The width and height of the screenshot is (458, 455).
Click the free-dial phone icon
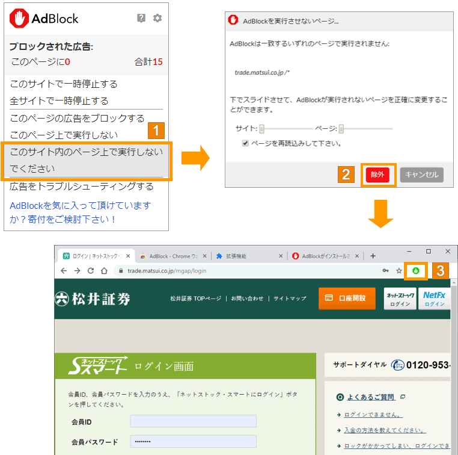[398, 365]
